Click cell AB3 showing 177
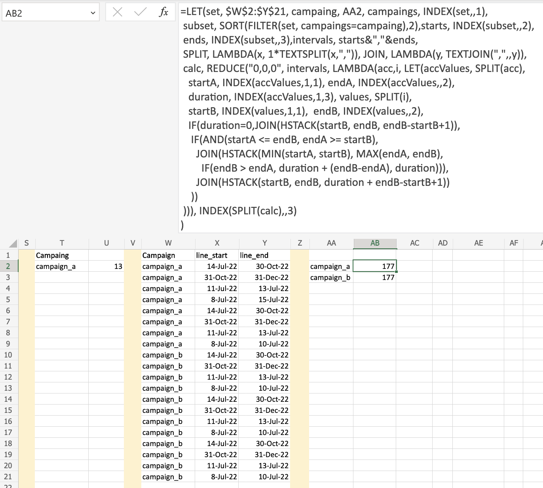 (375, 277)
